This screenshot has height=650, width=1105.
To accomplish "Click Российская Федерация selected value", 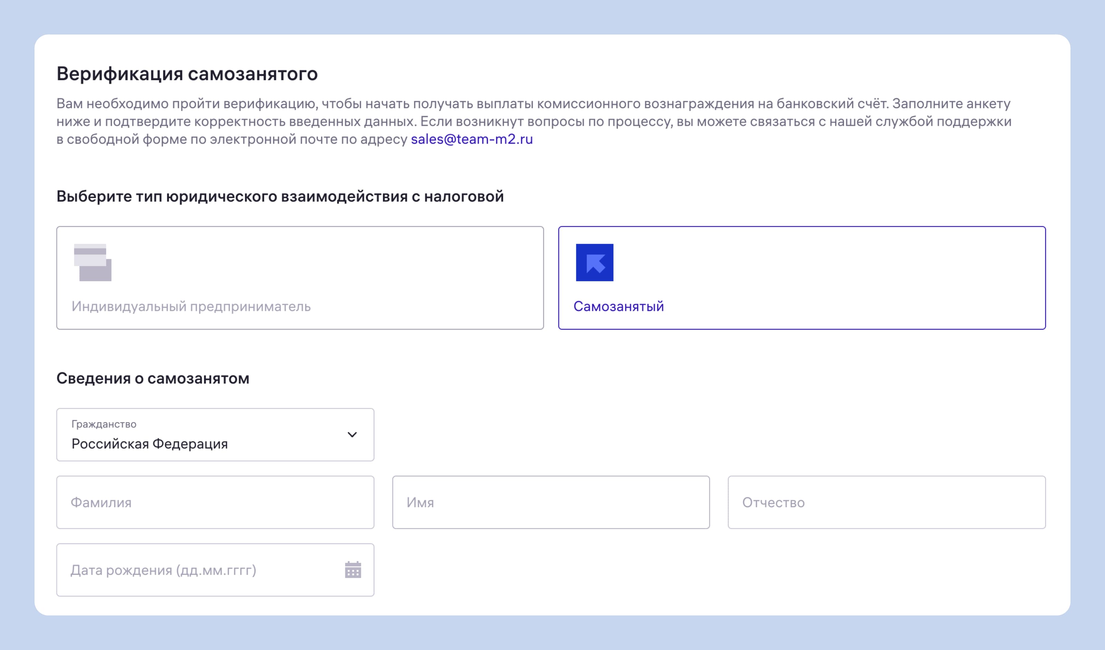I will 150,444.
